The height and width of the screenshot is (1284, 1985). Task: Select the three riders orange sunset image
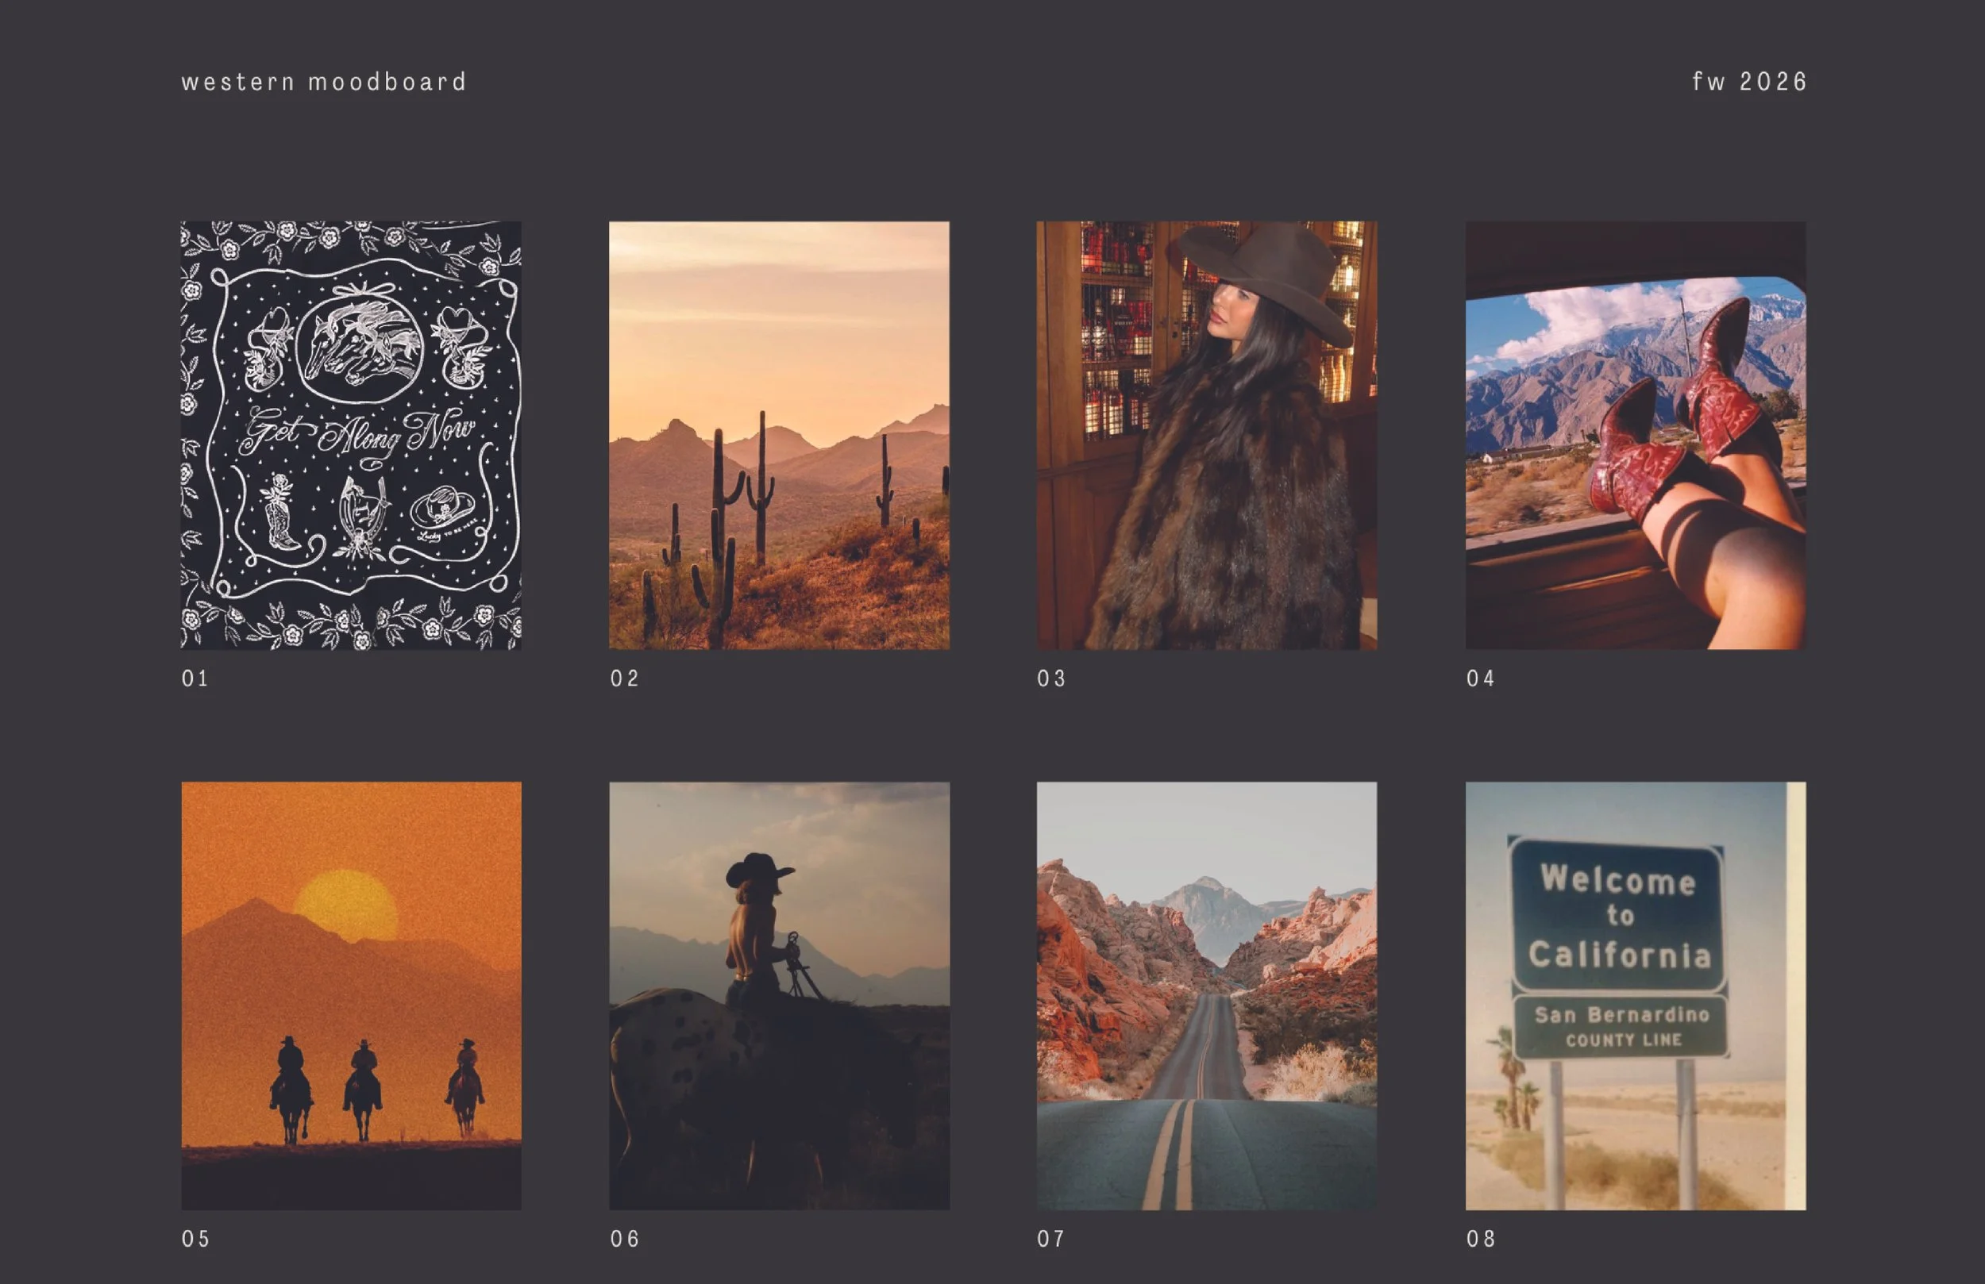click(351, 995)
